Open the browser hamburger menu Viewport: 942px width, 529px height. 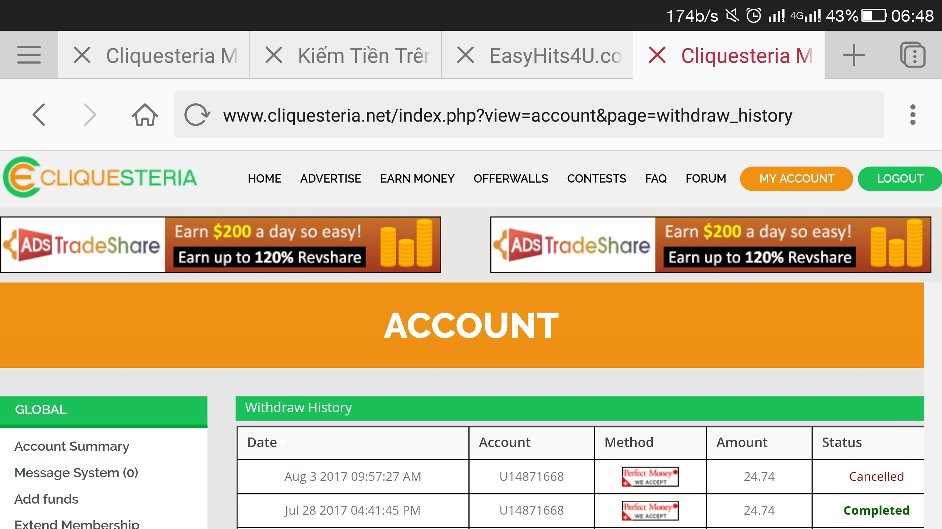point(29,55)
